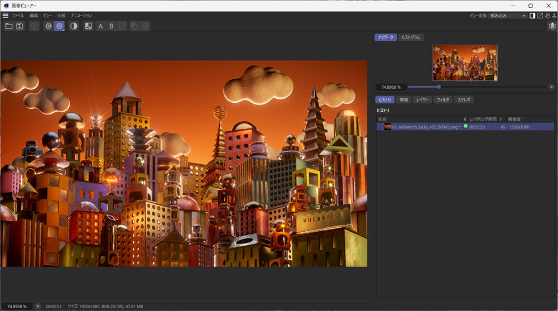The image size is (558, 311).
Task: Set image as B for comparison
Action: point(111,26)
